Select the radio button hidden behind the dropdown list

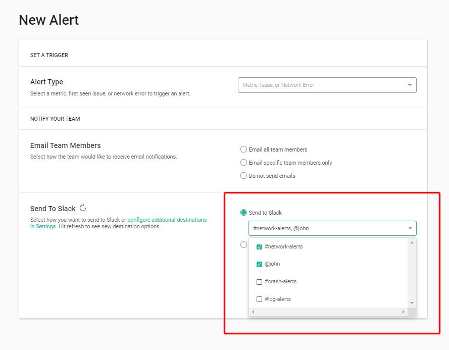tap(243, 244)
